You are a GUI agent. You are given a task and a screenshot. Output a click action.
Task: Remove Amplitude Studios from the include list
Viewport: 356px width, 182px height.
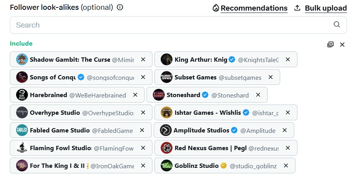(284, 130)
